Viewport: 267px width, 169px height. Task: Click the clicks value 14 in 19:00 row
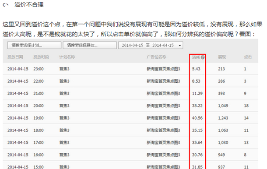click(246, 118)
